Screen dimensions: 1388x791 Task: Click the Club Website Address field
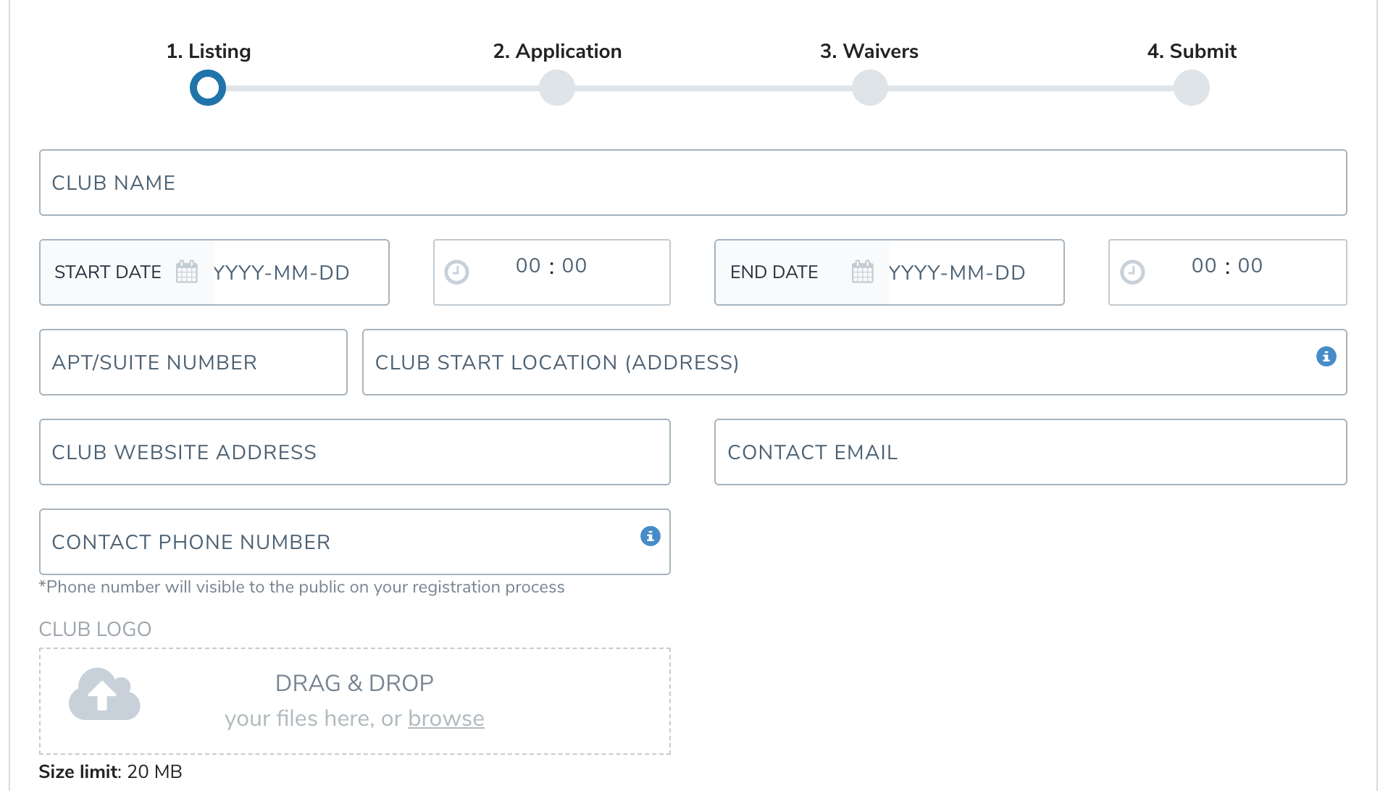click(354, 452)
